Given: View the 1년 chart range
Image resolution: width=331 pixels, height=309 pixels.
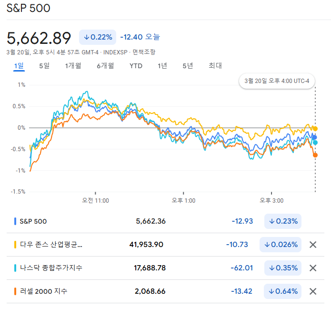Looking at the screenshot, I should click(162, 66).
